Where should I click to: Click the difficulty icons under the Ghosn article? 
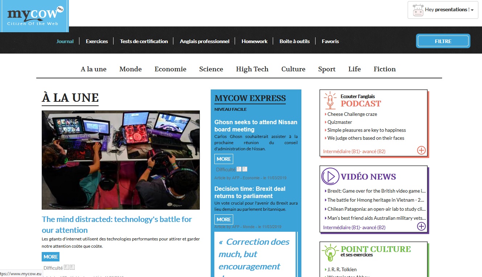pyautogui.click(x=242, y=169)
